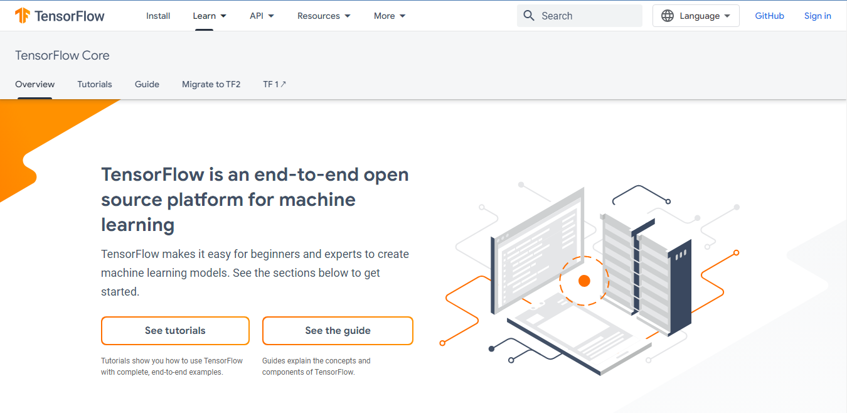
Task: Stay on the Overview tab
Action: point(35,83)
